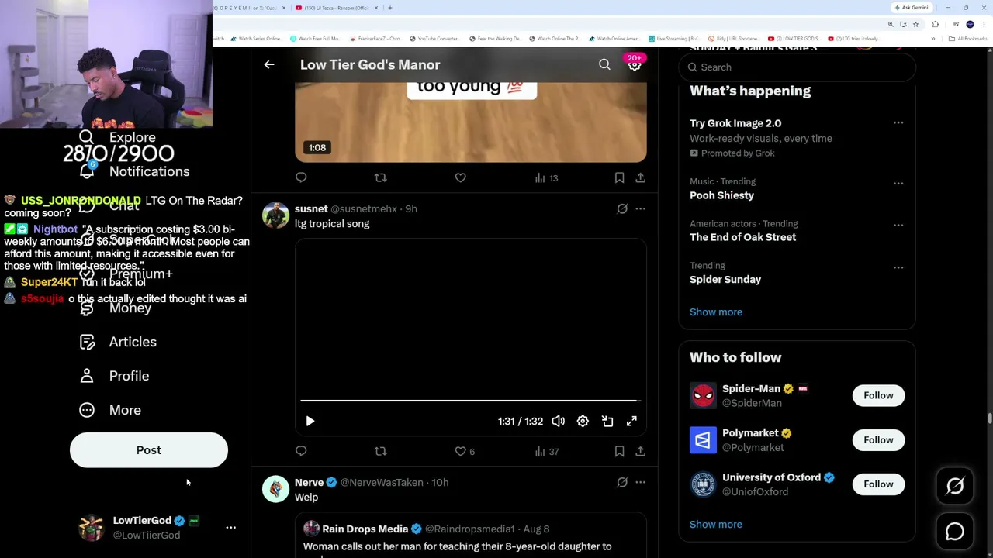993x558 pixels.
Task: Bookmark the too young video post
Action: point(619,177)
